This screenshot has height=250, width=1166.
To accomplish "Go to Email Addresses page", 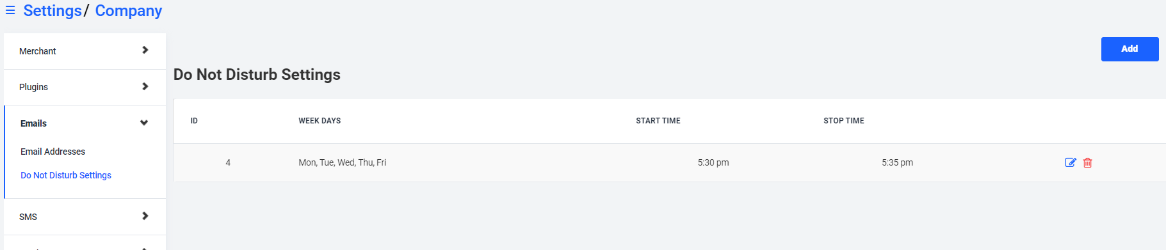I will pos(53,152).
